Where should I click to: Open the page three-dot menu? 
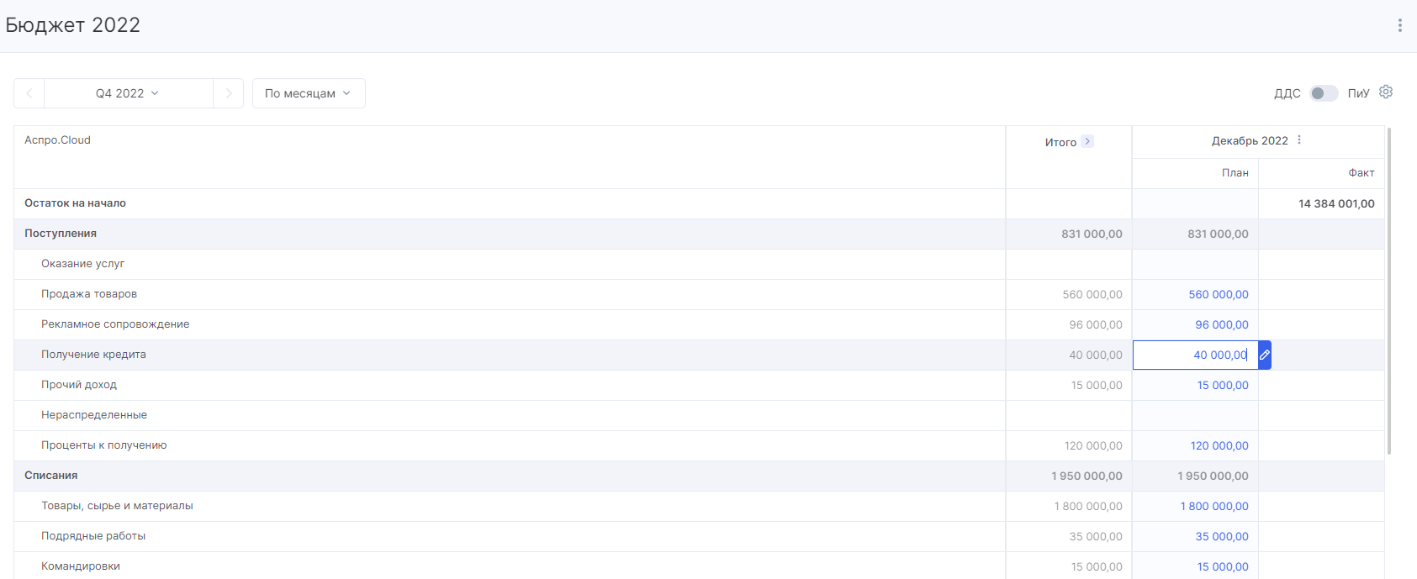(x=1399, y=25)
